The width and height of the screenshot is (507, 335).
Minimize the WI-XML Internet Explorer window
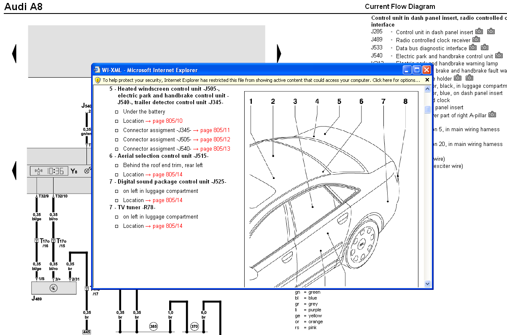tap(407, 70)
